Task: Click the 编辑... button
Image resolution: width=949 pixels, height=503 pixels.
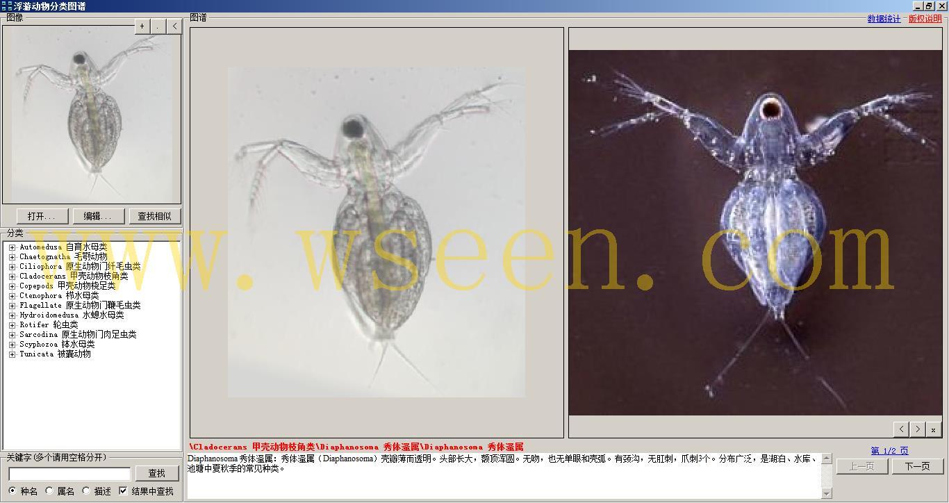Action: tap(98, 216)
